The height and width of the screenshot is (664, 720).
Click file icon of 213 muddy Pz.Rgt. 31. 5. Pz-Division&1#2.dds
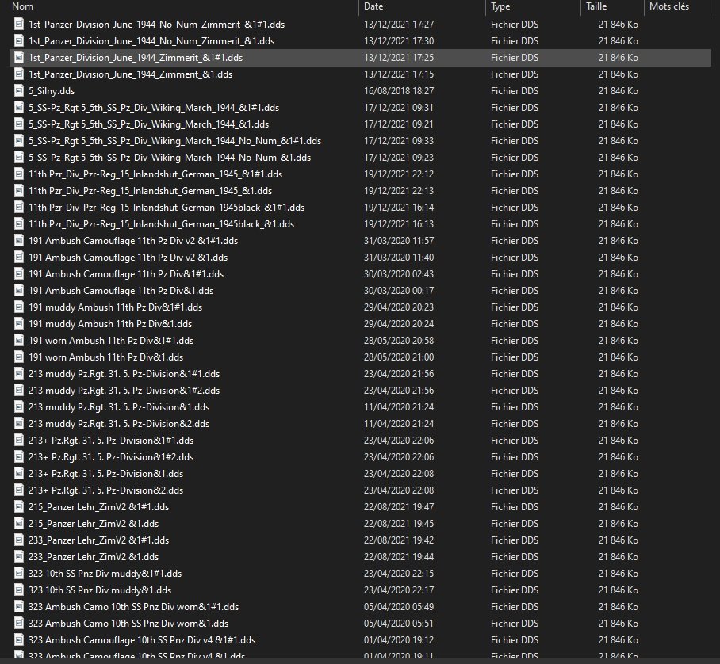19,390
